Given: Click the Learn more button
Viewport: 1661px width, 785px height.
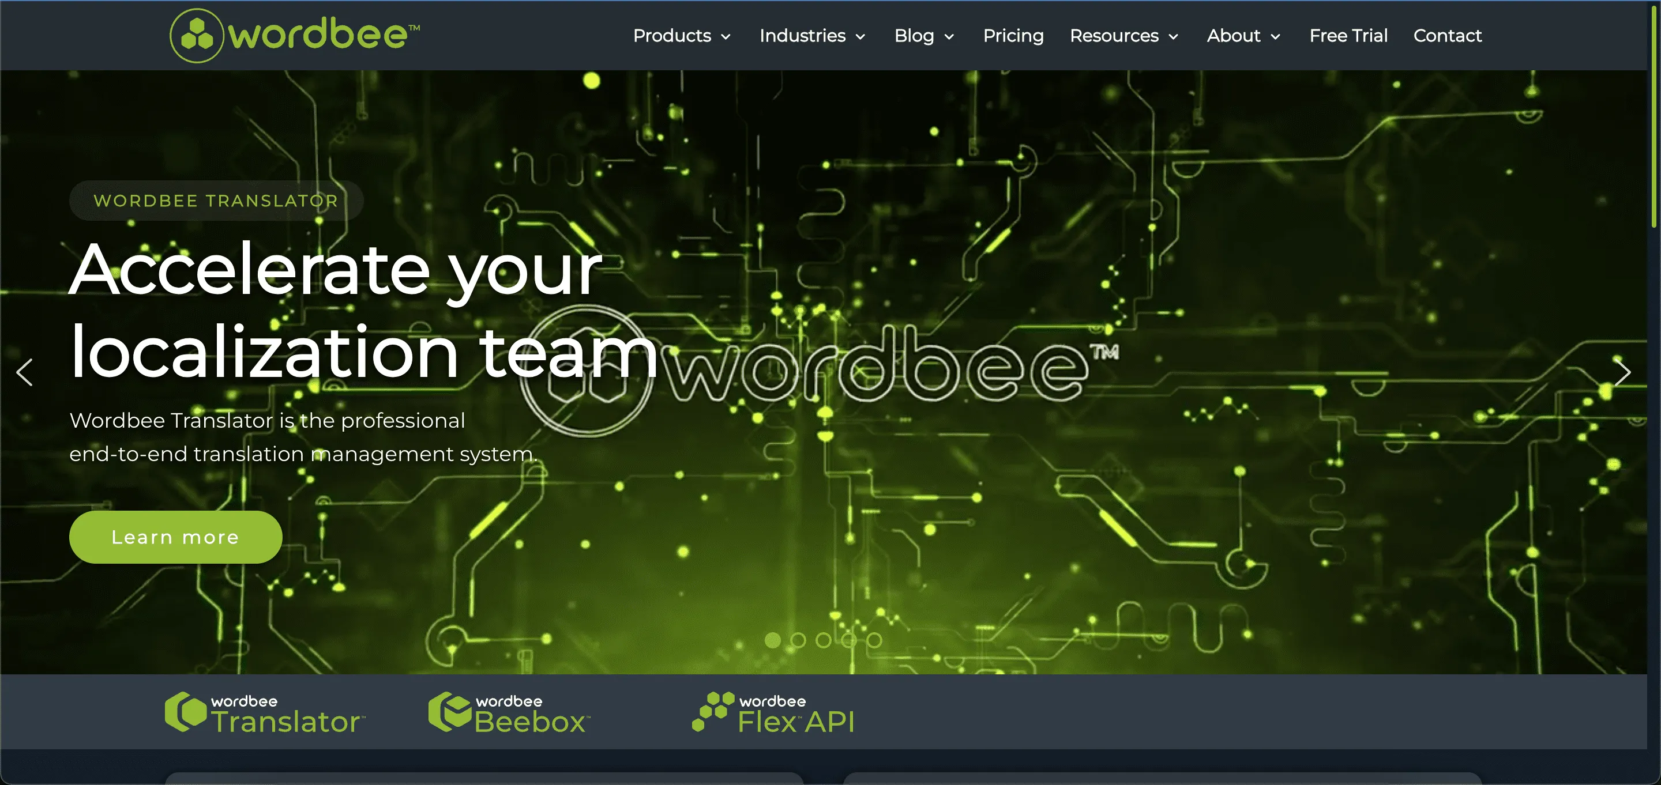Looking at the screenshot, I should (x=175, y=537).
